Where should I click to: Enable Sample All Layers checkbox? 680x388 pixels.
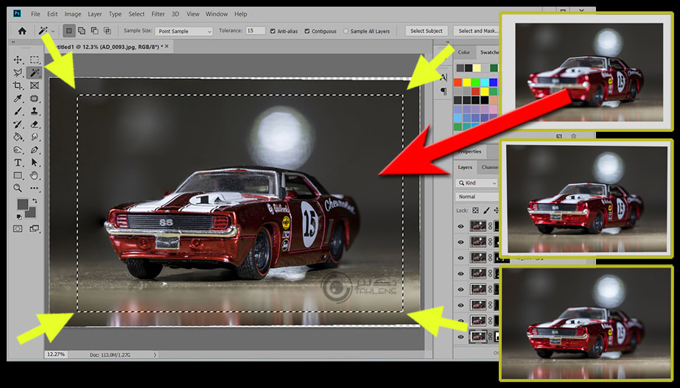[x=346, y=31]
